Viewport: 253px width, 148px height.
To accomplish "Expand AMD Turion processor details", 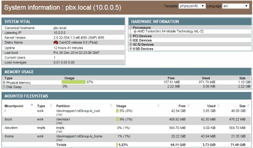I will pos(135,31).
